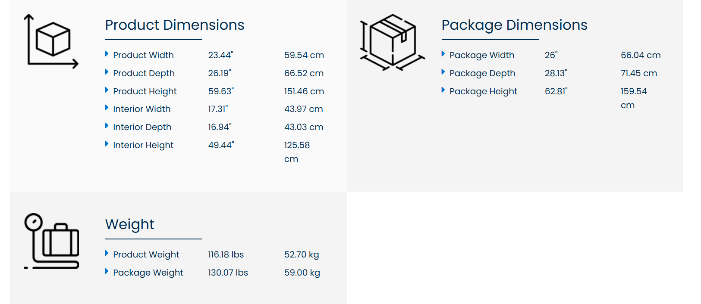Click the arrow beside Interior Depth
Screen dimensions: 701x304
(107, 126)
